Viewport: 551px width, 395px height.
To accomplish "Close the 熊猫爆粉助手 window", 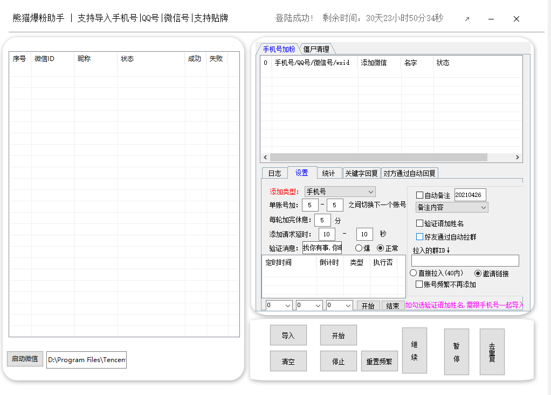I will click(x=516, y=19).
